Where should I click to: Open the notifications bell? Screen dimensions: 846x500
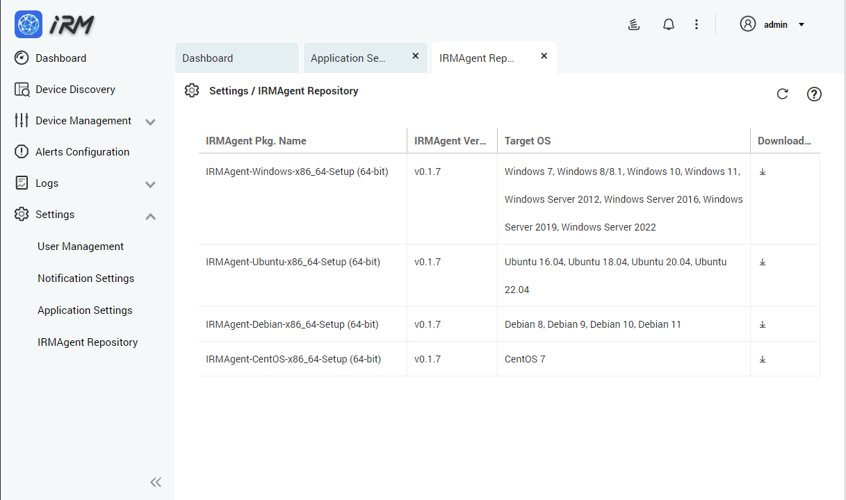click(x=668, y=24)
